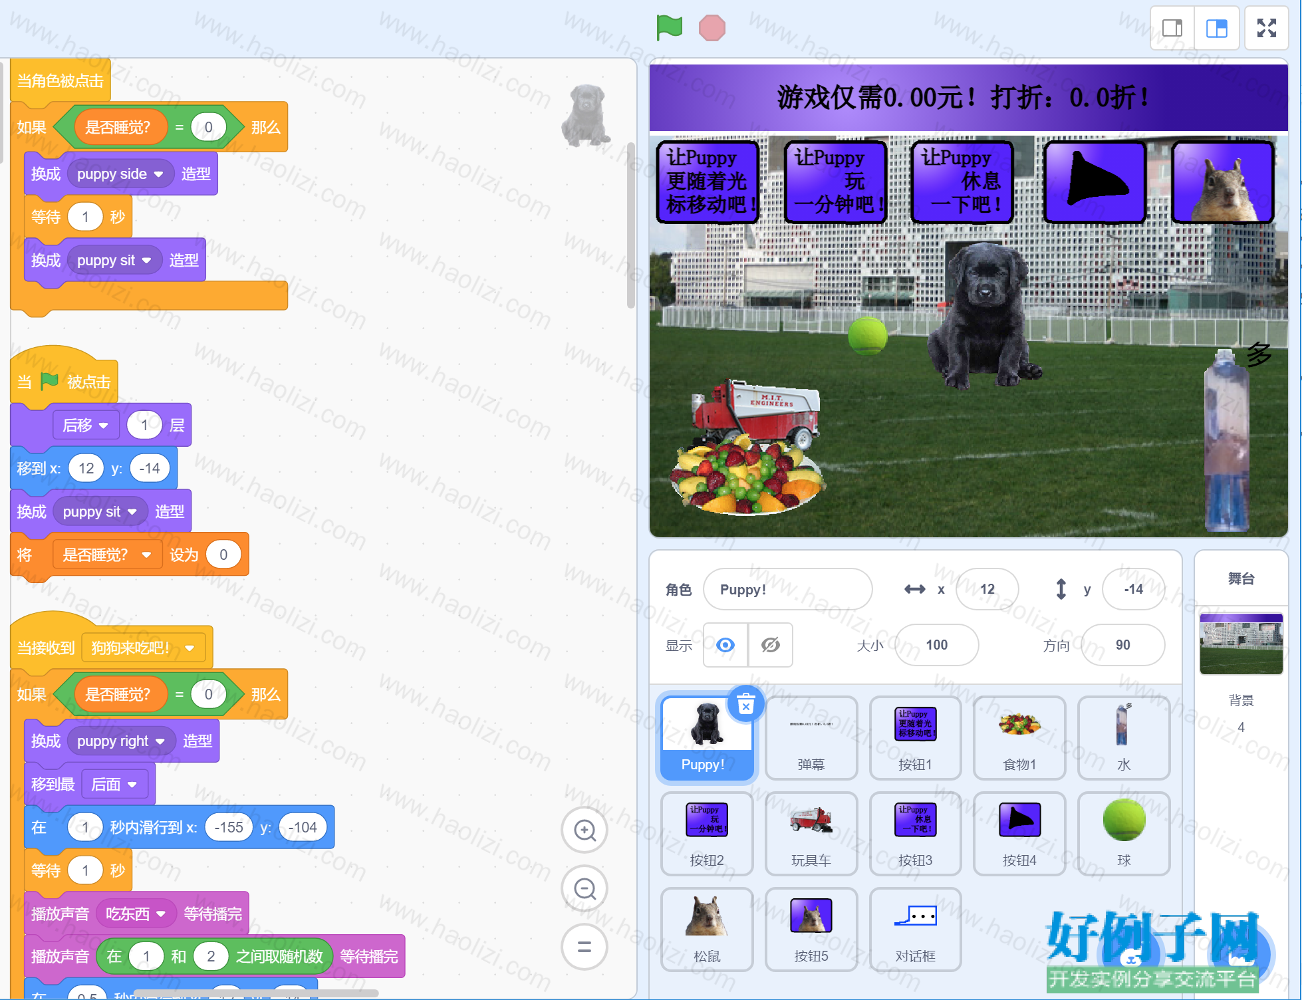This screenshot has height=1000, width=1302.
Task: Zoom in the code workspace
Action: click(585, 830)
